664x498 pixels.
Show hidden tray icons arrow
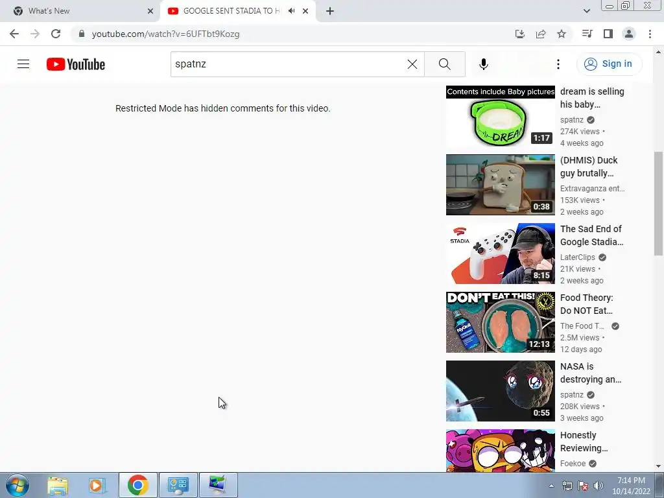(551, 486)
